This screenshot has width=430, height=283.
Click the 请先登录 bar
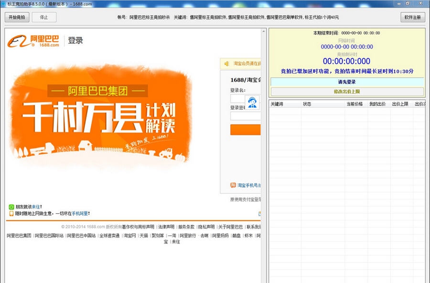pos(347,82)
